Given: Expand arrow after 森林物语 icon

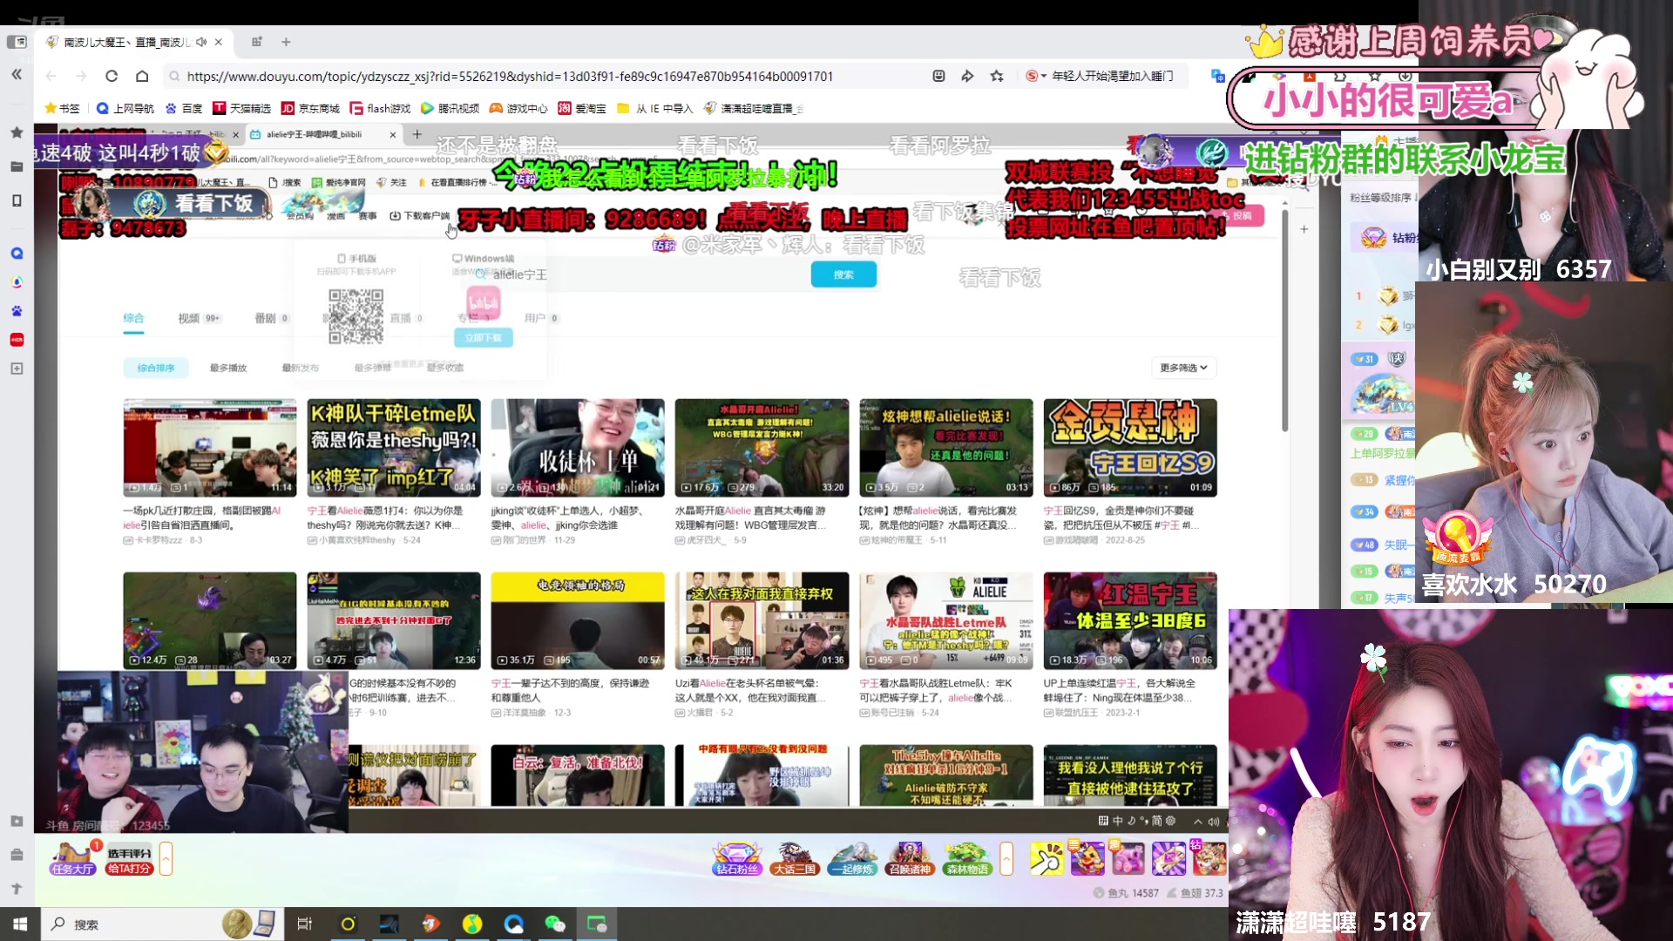Looking at the screenshot, I should pos(1006,859).
